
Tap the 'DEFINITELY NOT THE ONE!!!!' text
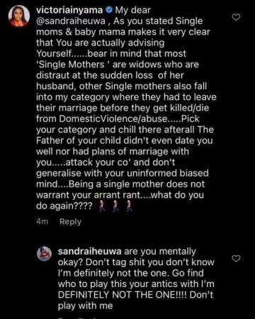123,295
